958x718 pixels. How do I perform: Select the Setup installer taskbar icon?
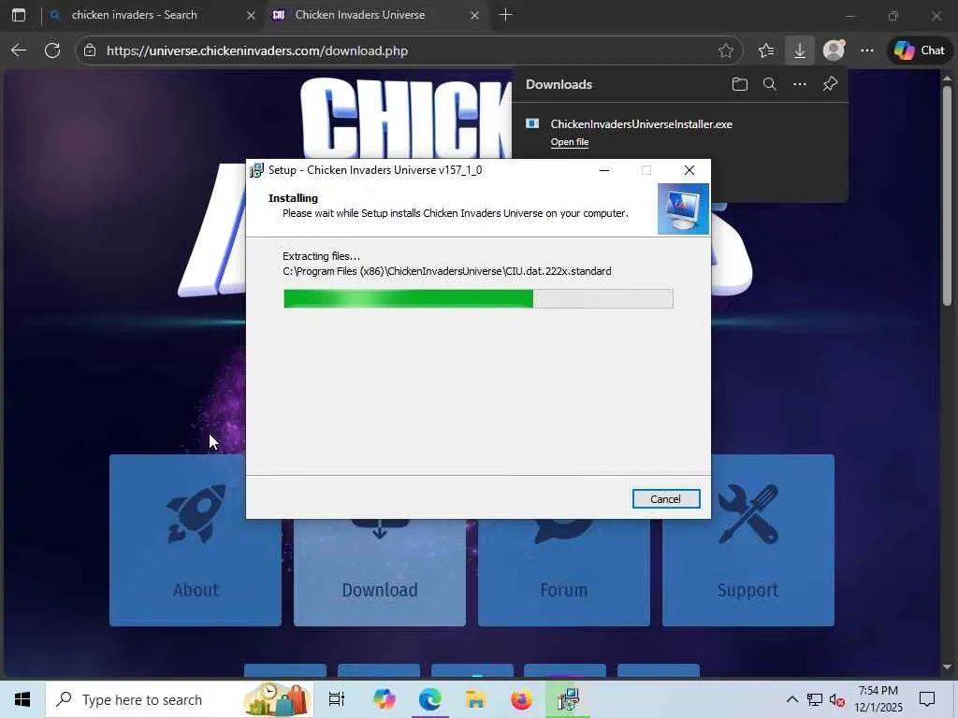(568, 699)
